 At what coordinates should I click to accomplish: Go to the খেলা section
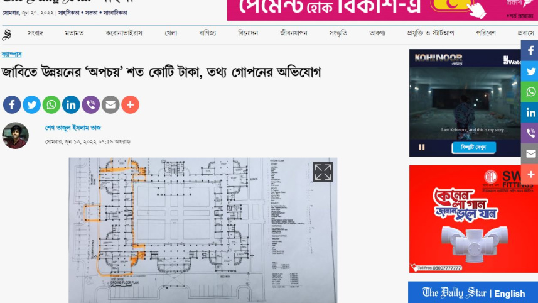171,33
